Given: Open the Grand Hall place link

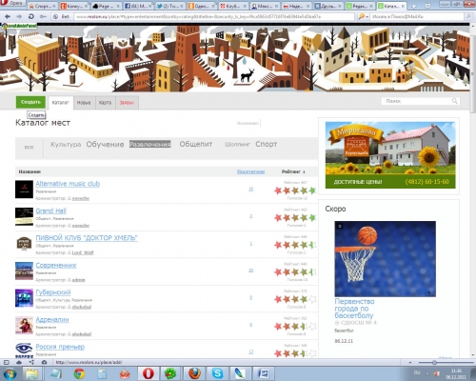Looking at the screenshot, I should [50, 211].
